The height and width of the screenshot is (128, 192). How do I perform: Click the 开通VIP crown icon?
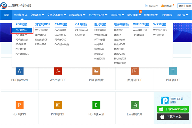[162, 6]
